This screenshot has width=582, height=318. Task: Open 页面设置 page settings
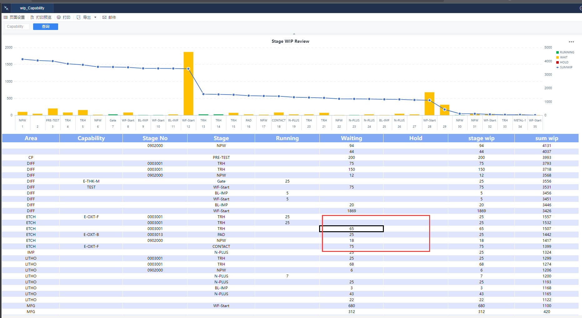tap(17, 17)
